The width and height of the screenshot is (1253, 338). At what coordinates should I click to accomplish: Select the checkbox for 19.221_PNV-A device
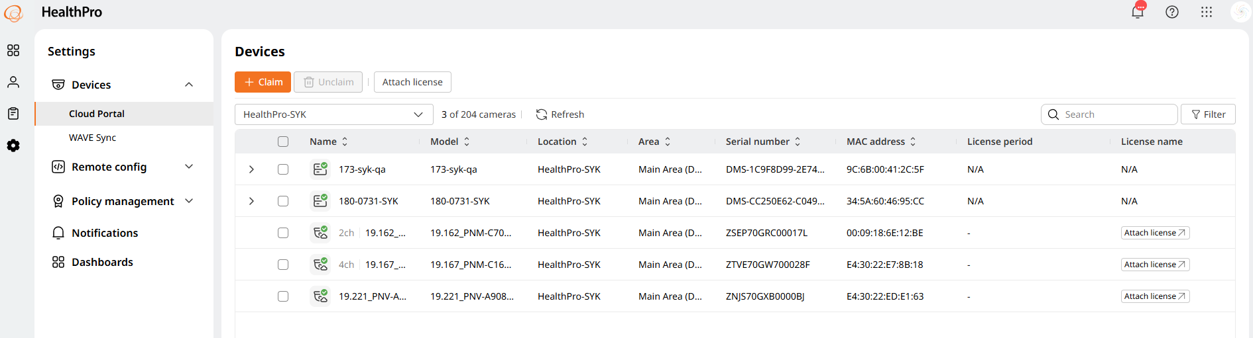[x=283, y=296]
